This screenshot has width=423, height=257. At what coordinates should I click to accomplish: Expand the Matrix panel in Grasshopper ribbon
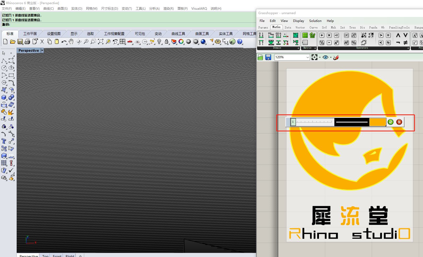[x=315, y=48]
